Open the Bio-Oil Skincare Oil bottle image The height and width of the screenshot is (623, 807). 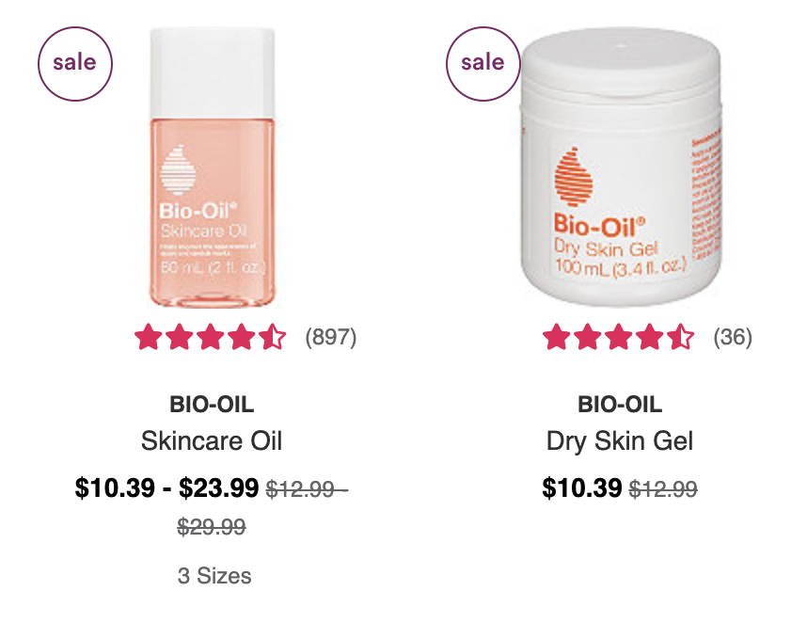[x=212, y=168]
